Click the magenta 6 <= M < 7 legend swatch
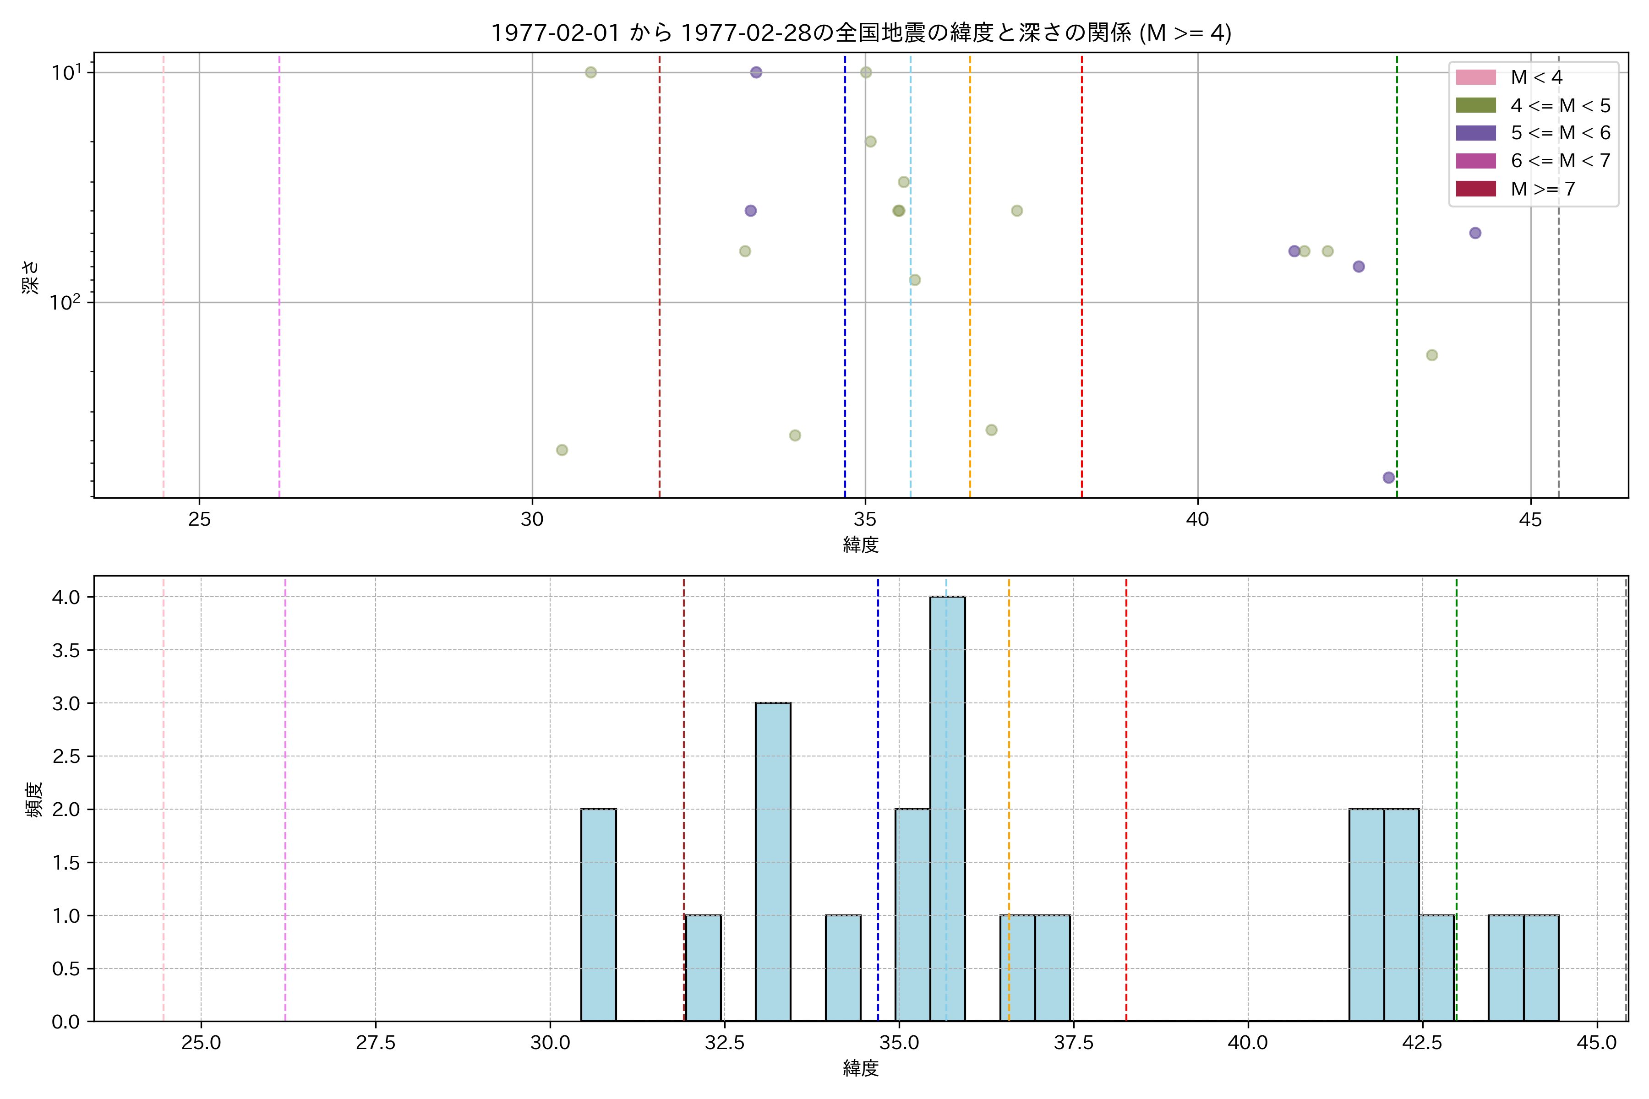The height and width of the screenshot is (1099, 1649). (1475, 161)
